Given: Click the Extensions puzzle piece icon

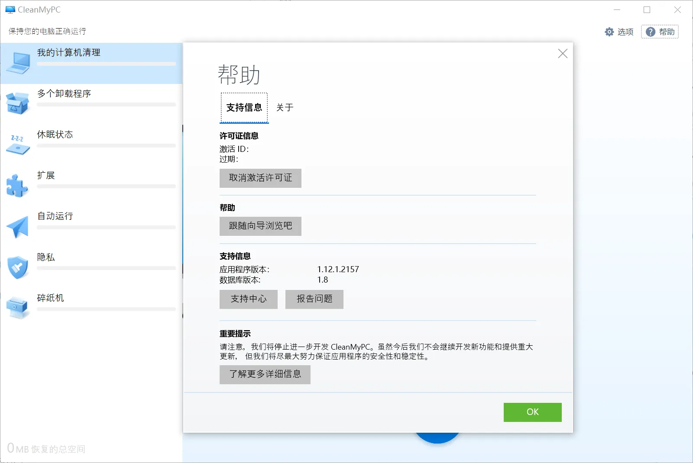Looking at the screenshot, I should pos(17,186).
